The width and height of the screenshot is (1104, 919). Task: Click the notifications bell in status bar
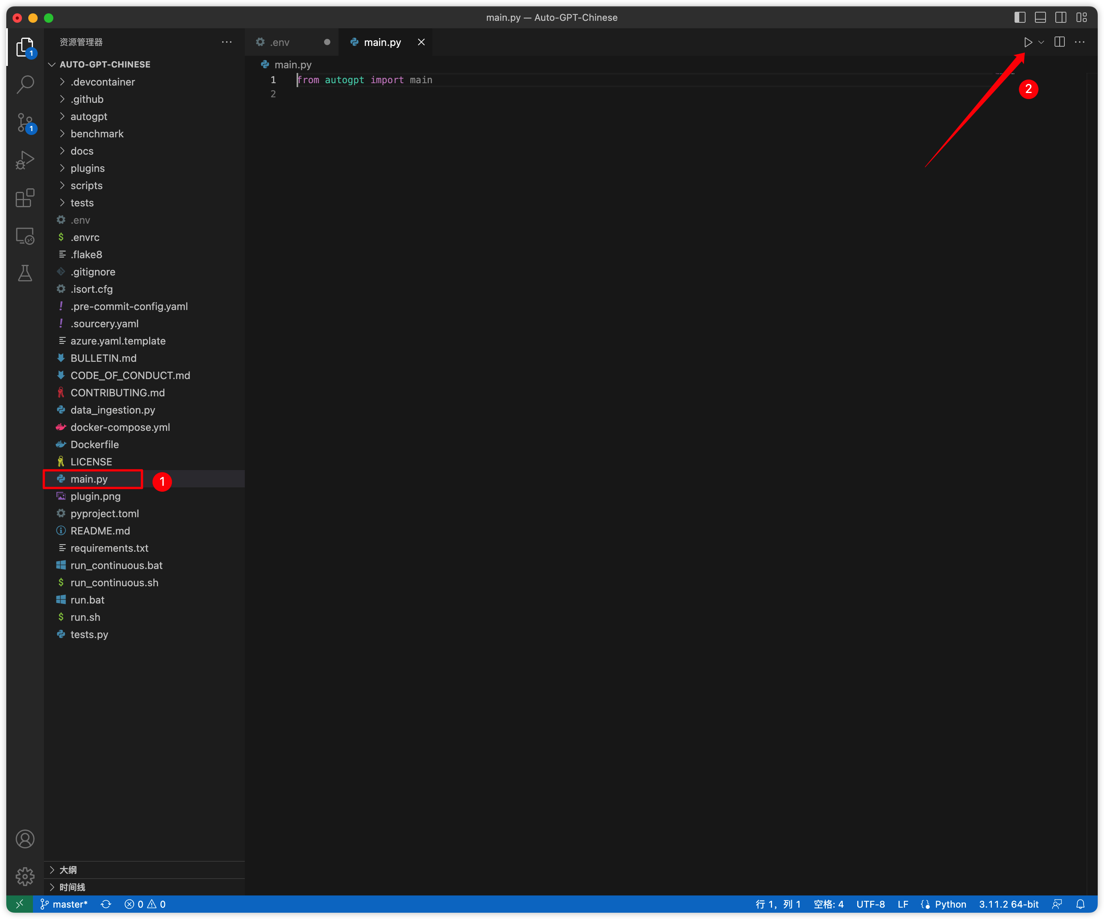(x=1080, y=904)
